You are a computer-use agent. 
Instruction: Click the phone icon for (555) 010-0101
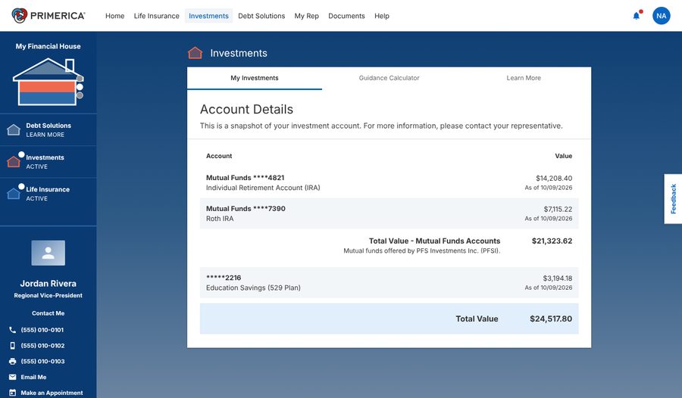point(13,330)
